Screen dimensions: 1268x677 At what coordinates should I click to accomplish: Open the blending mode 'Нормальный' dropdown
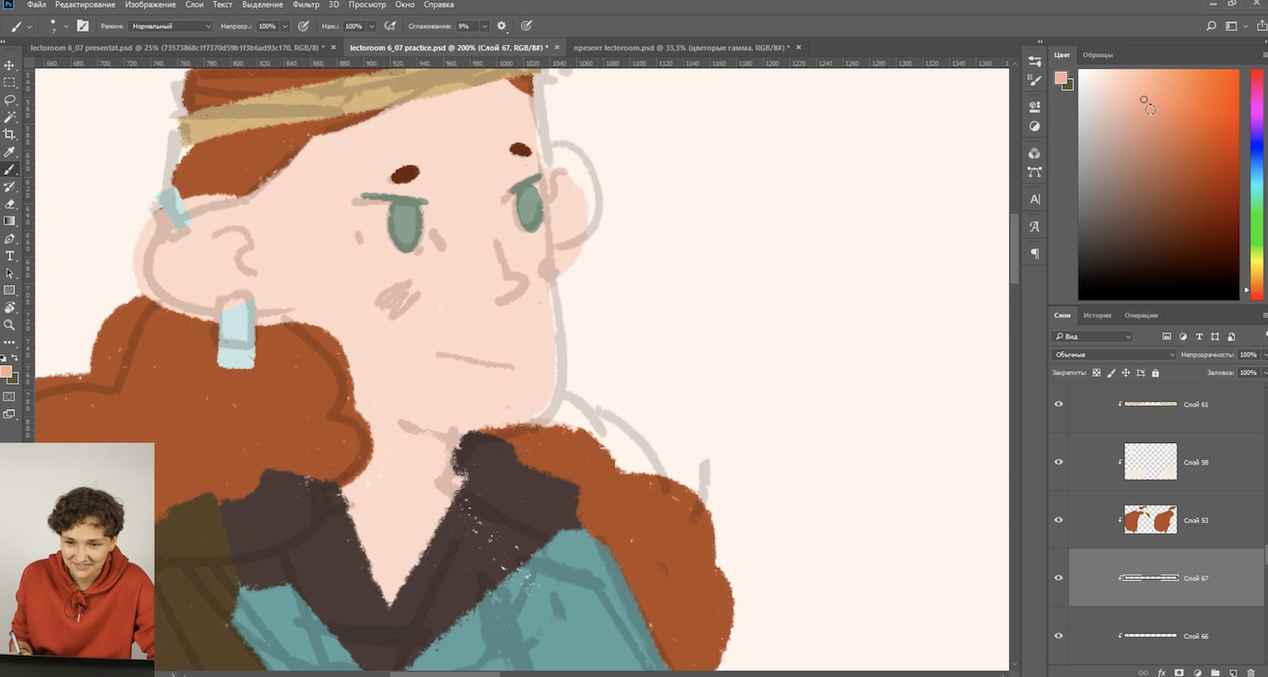pos(172,26)
